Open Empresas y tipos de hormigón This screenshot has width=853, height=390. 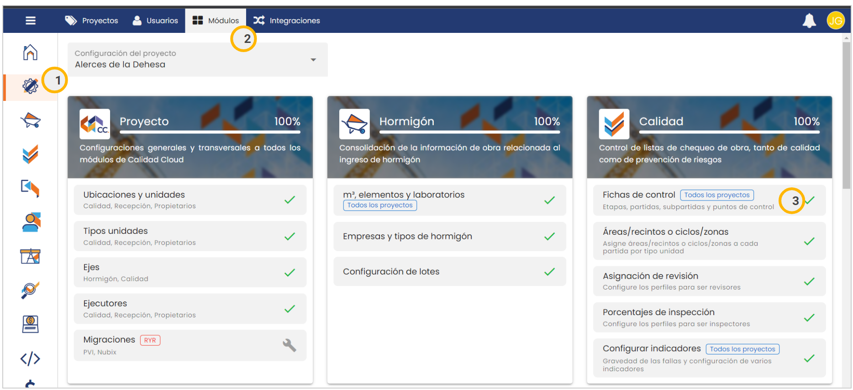[x=450, y=236]
